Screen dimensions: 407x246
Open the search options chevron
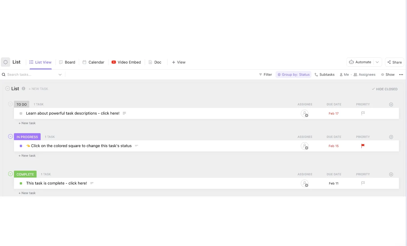coord(60,75)
